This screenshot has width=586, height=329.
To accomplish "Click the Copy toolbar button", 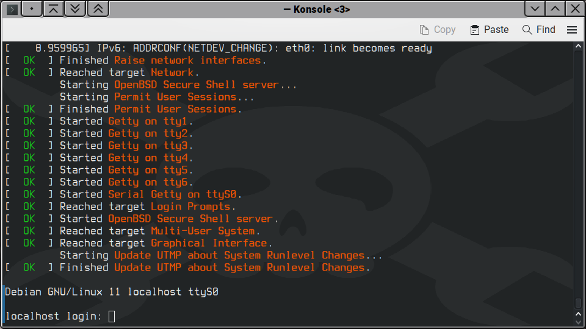I will [438, 29].
